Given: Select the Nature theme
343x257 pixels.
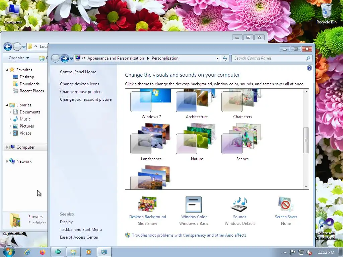Looking at the screenshot, I should (x=197, y=142).
